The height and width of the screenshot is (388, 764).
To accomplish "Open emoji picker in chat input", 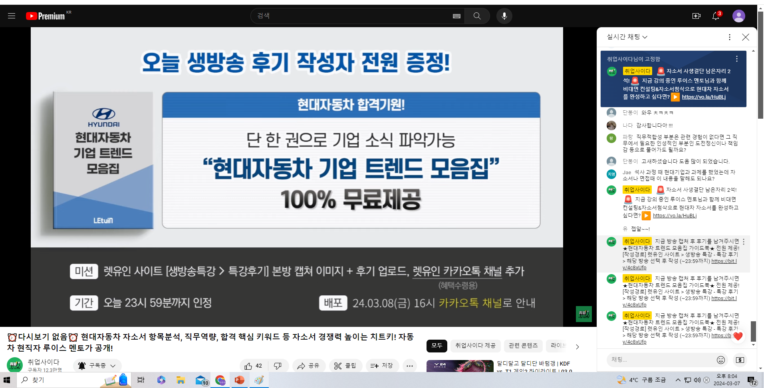I will (x=720, y=360).
